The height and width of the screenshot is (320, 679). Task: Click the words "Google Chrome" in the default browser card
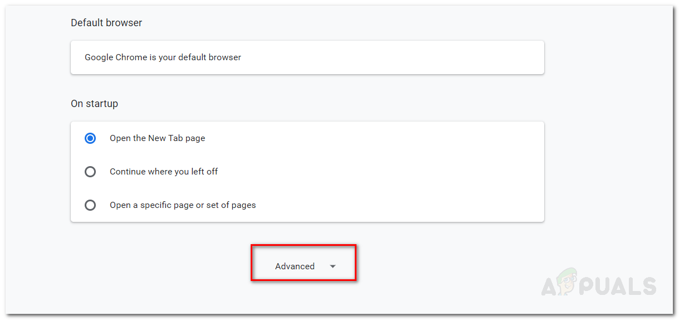[x=116, y=57]
